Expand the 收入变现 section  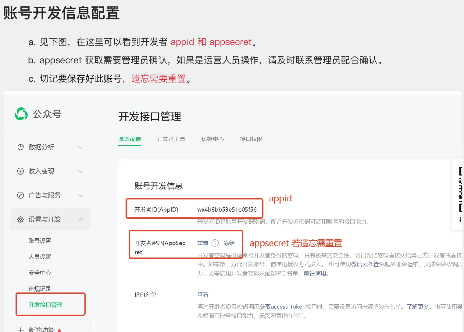coord(81,171)
